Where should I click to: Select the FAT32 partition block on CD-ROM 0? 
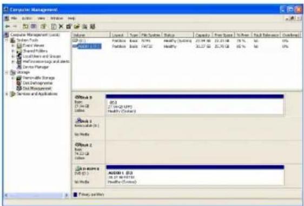195,175
